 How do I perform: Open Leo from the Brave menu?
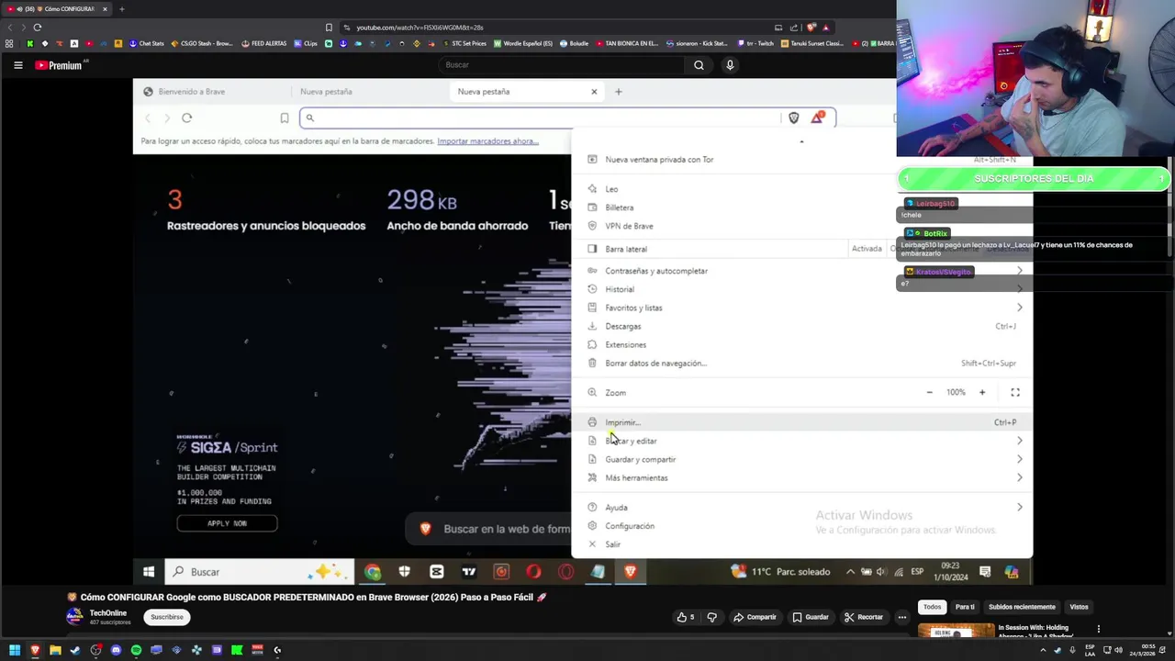(802, 189)
